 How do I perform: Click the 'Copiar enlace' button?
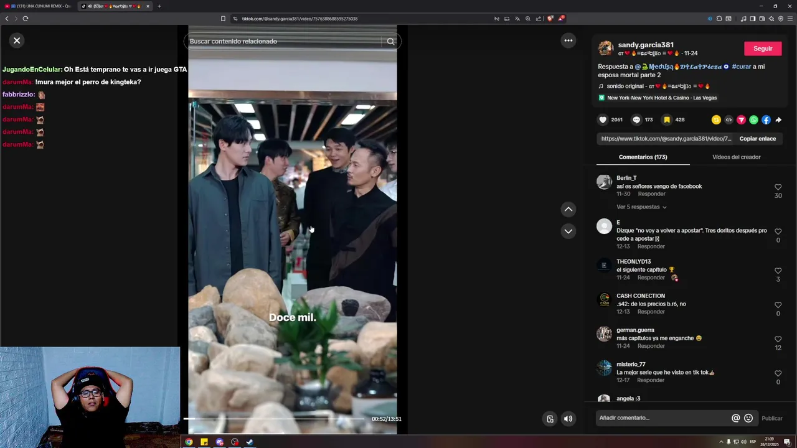[757, 139]
